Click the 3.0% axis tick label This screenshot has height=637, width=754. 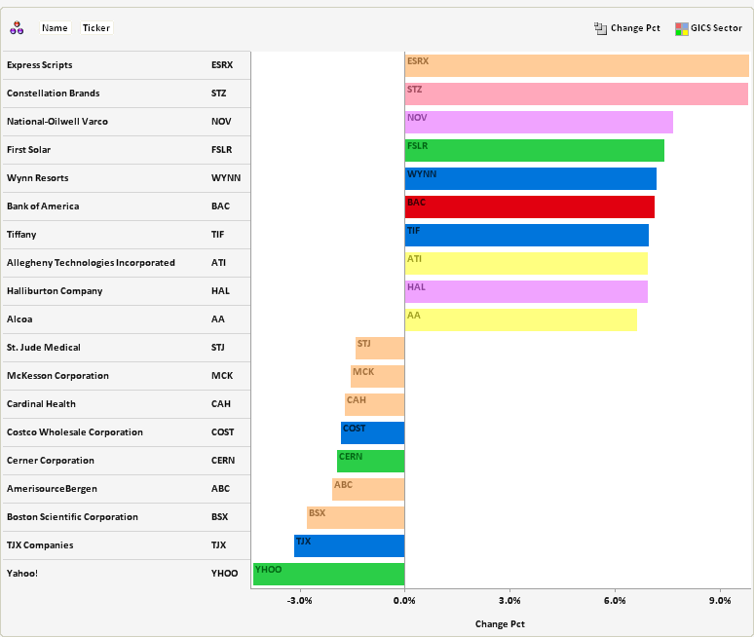(x=509, y=601)
